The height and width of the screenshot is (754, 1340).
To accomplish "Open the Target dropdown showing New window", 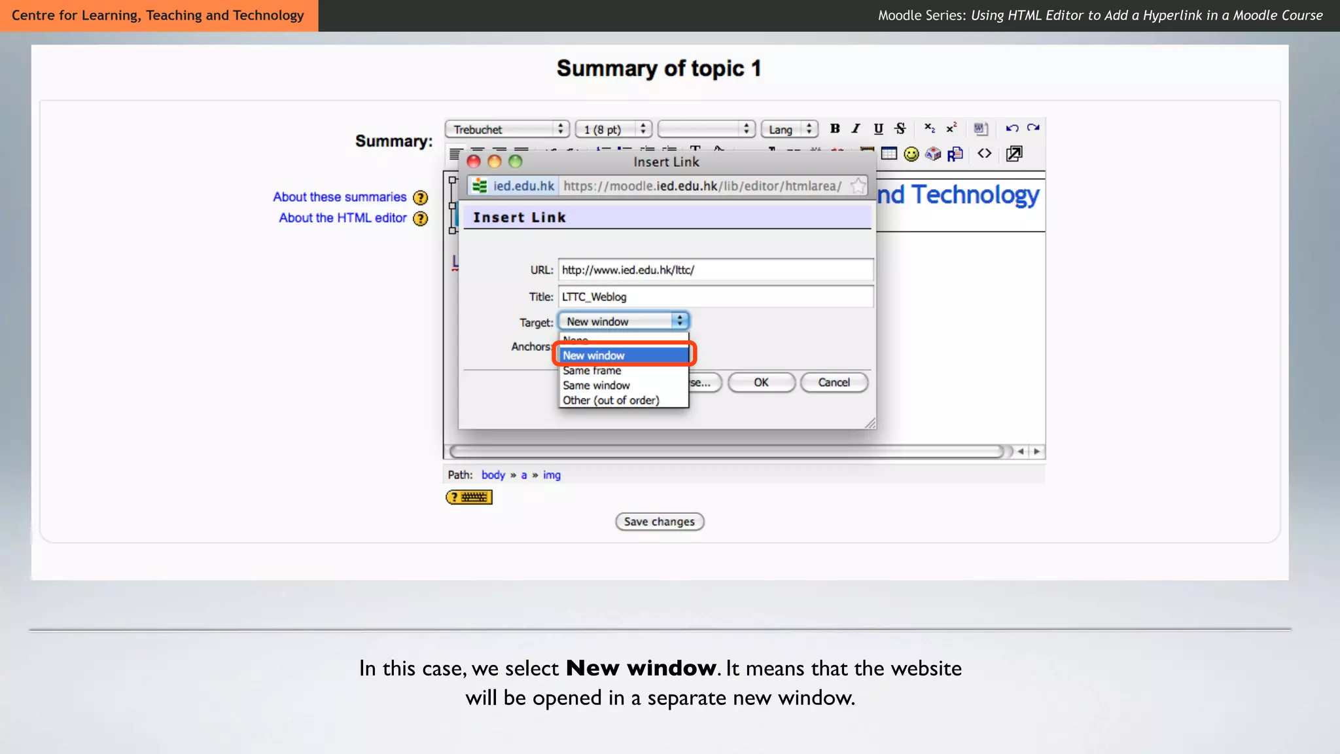I will pos(624,321).
